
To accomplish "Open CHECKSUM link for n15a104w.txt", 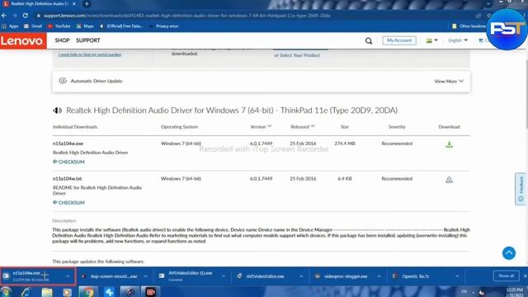I will (x=68, y=202).
